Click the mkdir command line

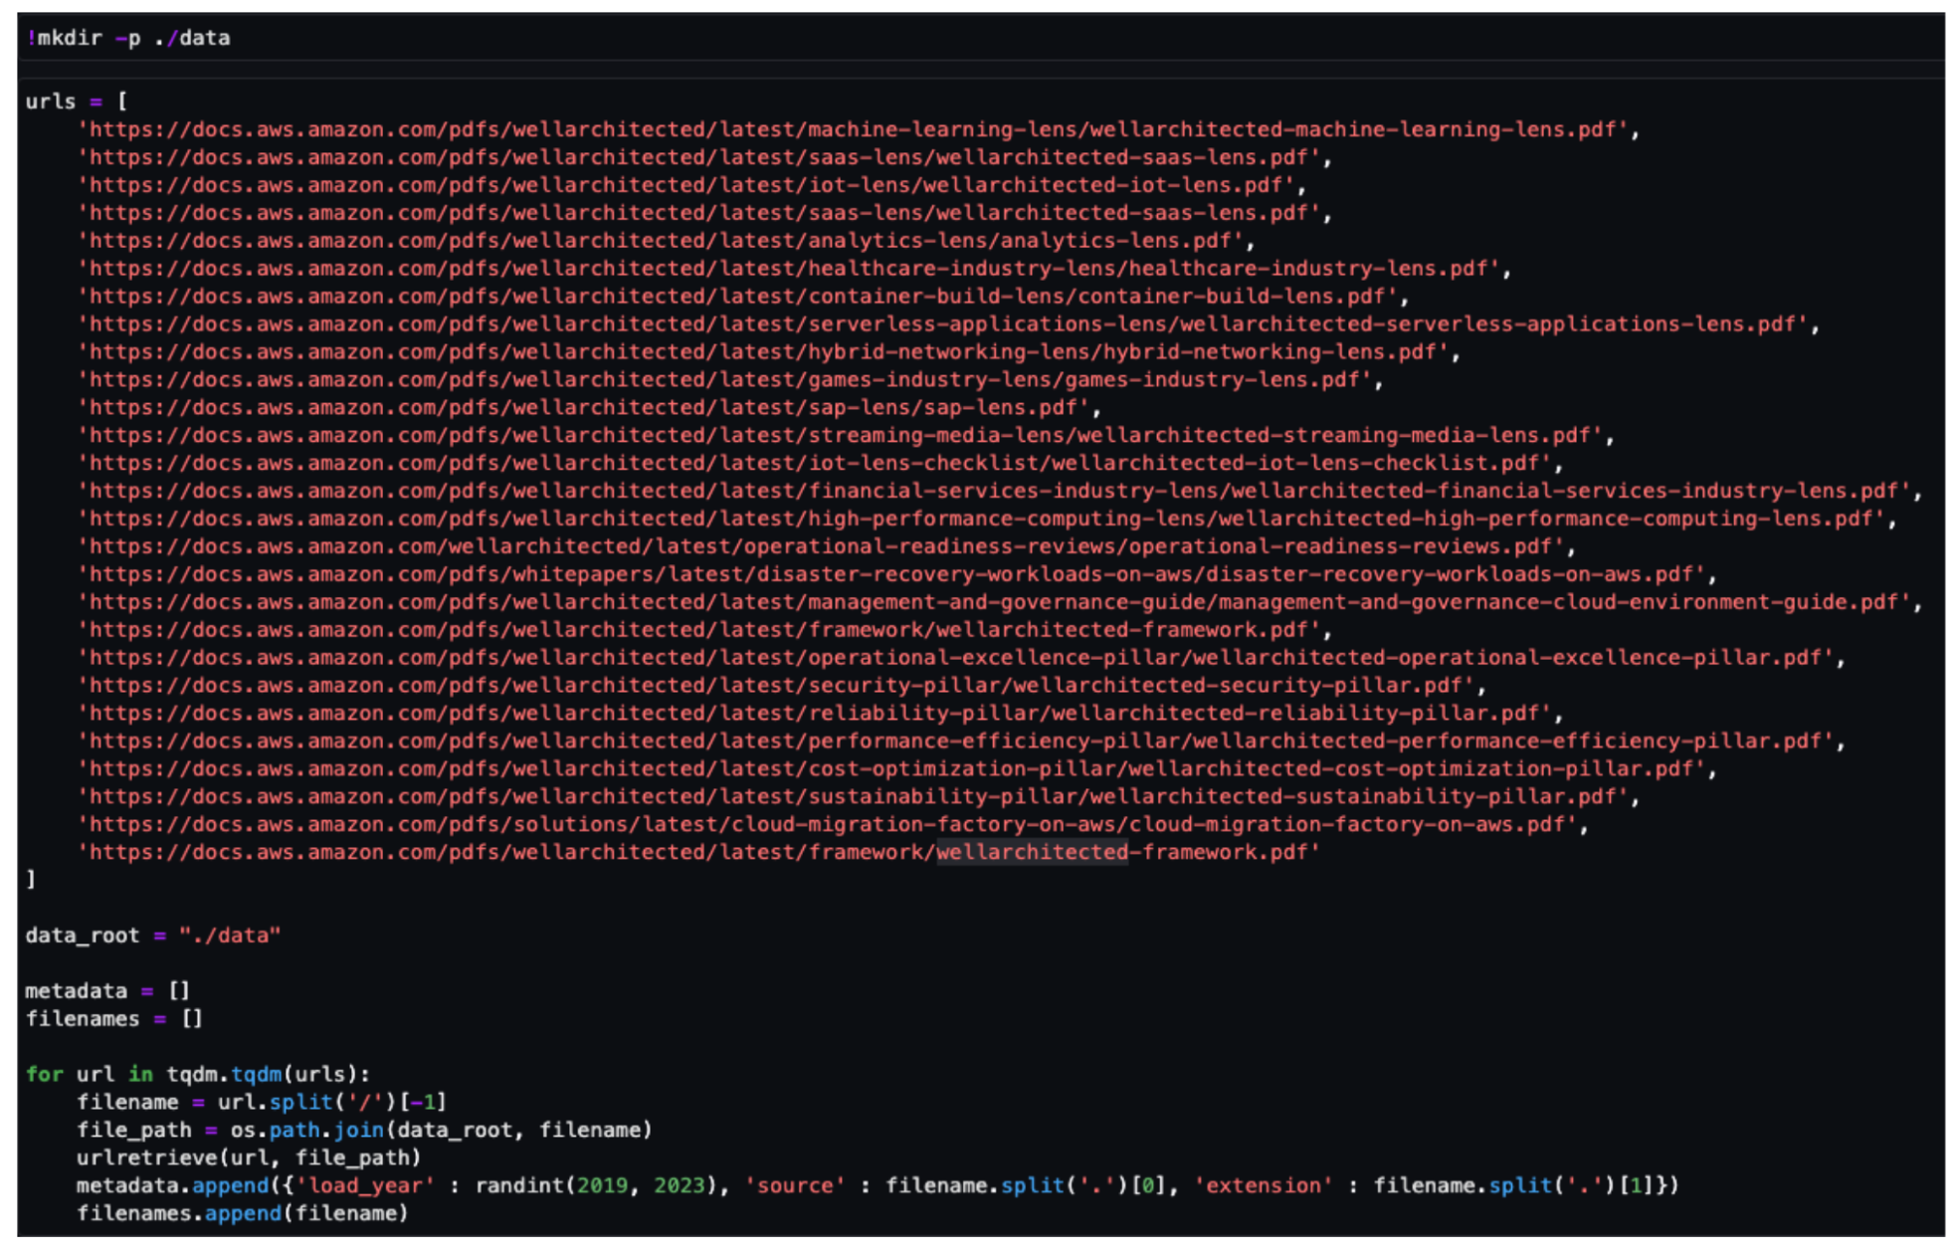(129, 38)
